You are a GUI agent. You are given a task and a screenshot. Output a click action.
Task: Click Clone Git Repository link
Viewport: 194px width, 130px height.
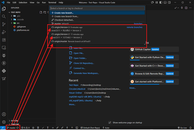click(84, 63)
